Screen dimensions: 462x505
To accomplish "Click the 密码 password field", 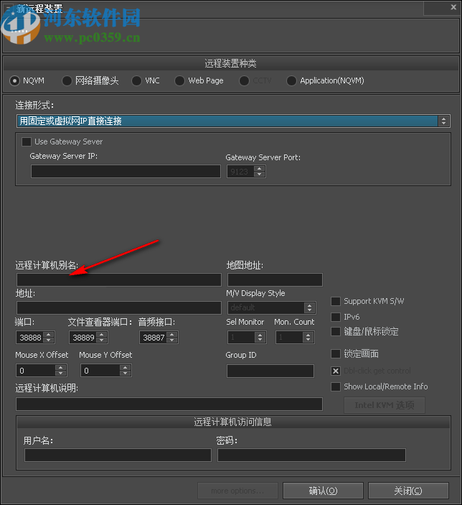I will 311,455.
